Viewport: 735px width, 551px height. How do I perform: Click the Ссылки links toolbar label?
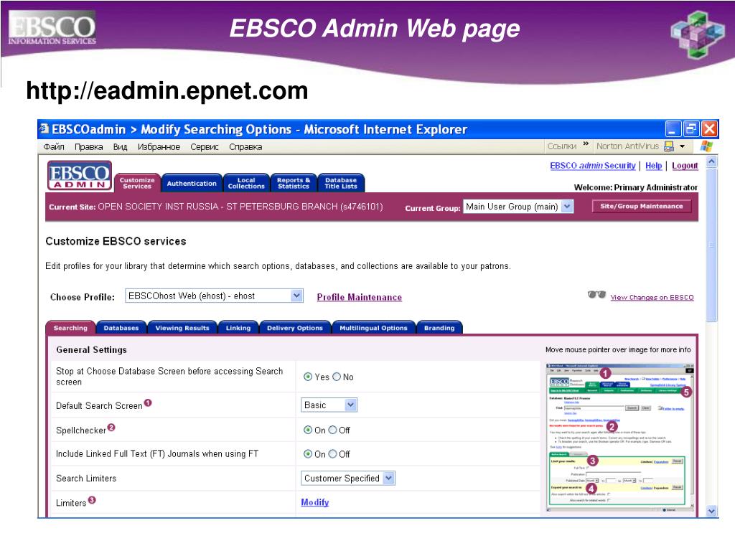point(561,146)
